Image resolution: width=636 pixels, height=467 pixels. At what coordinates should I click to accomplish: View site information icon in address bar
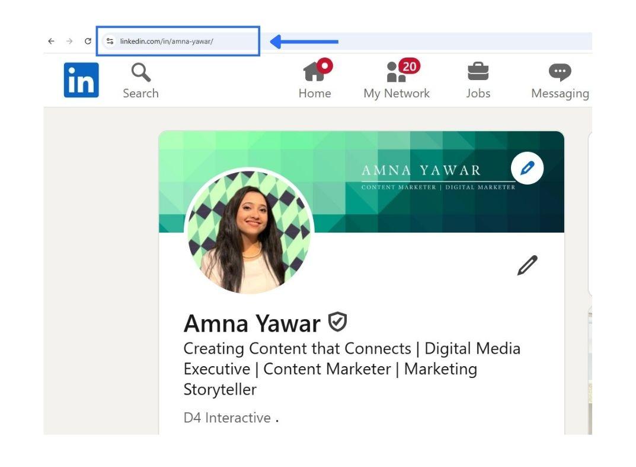110,42
